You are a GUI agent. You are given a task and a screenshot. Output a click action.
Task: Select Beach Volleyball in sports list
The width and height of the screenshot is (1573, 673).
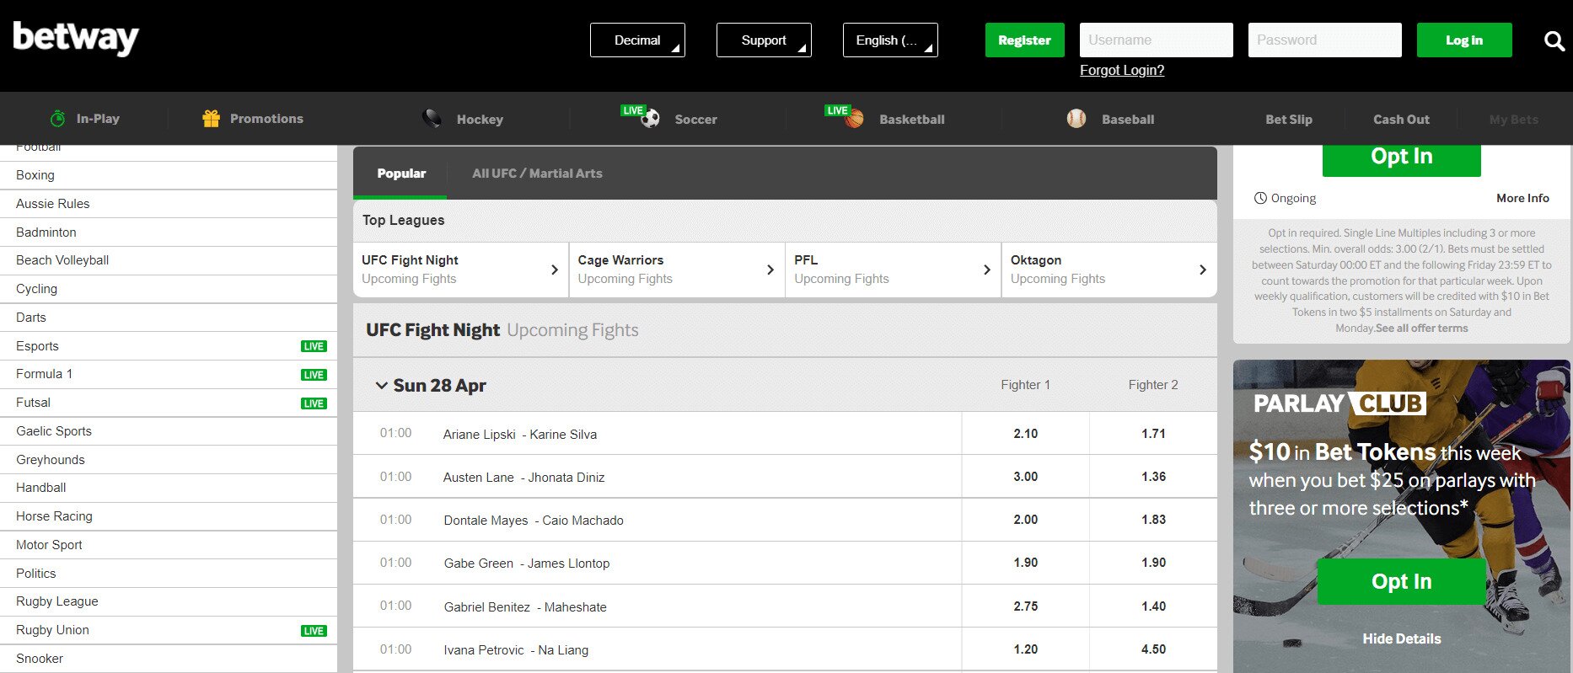169,260
